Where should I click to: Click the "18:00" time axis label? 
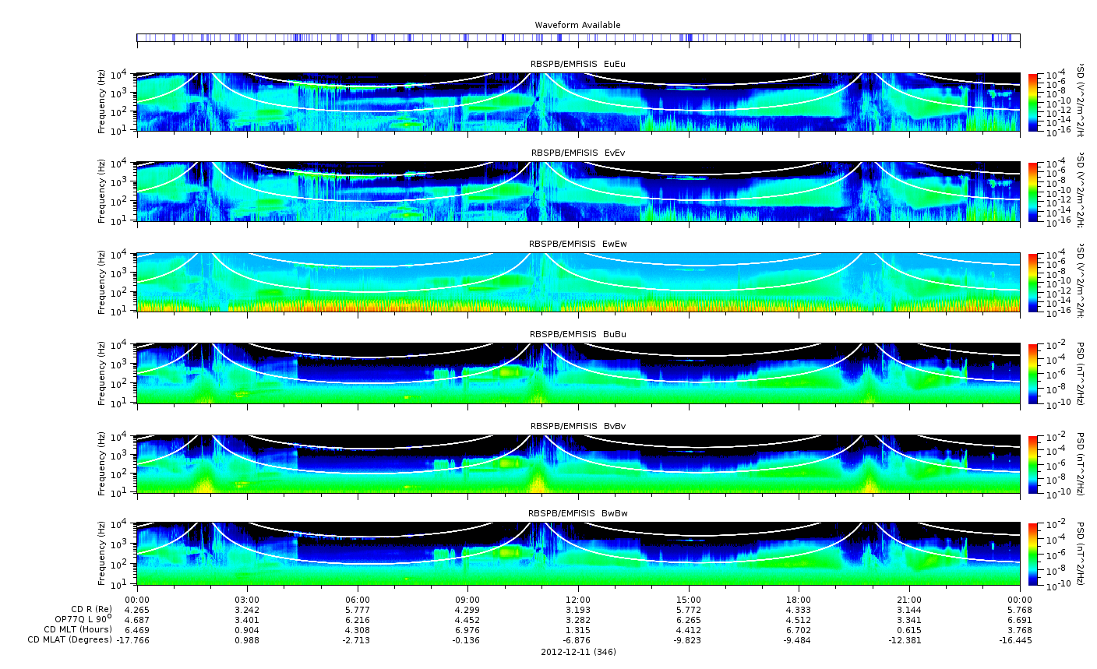(799, 600)
